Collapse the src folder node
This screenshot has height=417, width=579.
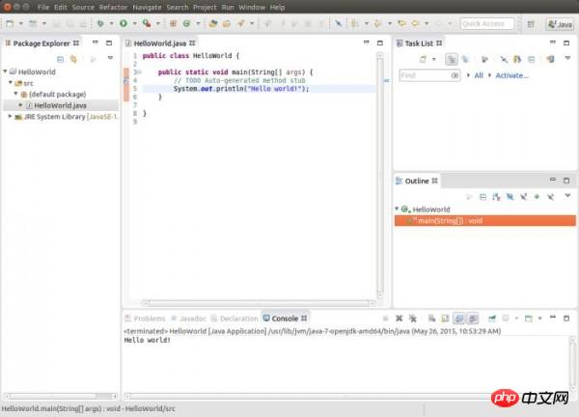pos(11,83)
